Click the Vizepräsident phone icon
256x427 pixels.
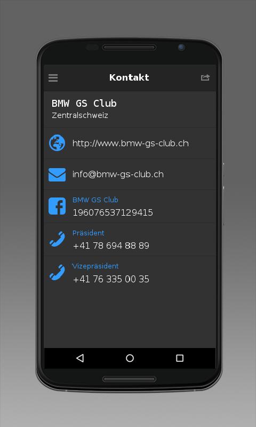57,272
